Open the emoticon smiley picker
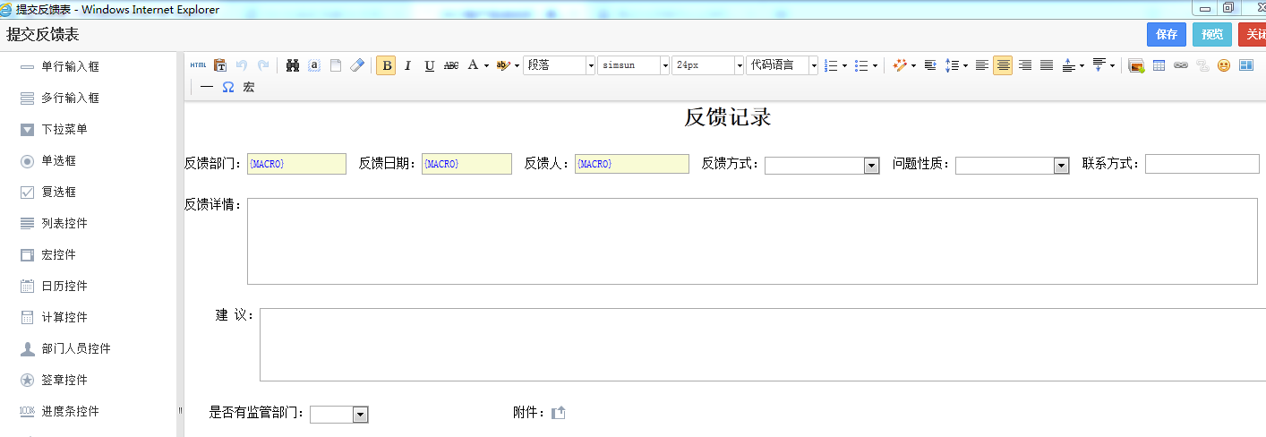Screen dimensions: 1266x437 coord(1223,65)
